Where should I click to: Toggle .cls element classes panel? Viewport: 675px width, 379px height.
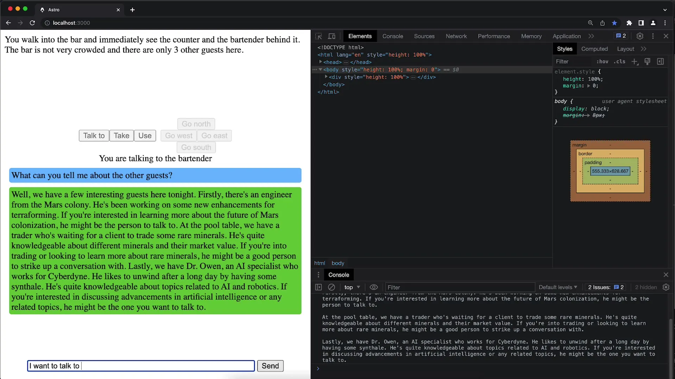pos(620,62)
